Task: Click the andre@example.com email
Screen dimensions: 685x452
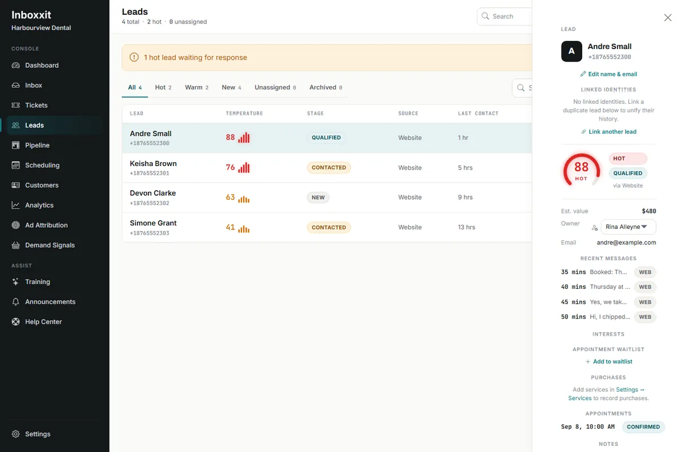Action: (627, 243)
